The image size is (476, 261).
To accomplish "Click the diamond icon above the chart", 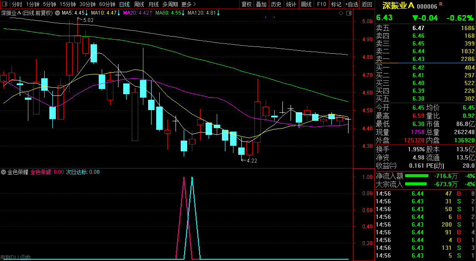I will (341, 13).
